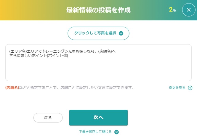Click the plus icon beside 例文を見る
The image size is (197, 136).
coord(190,88)
